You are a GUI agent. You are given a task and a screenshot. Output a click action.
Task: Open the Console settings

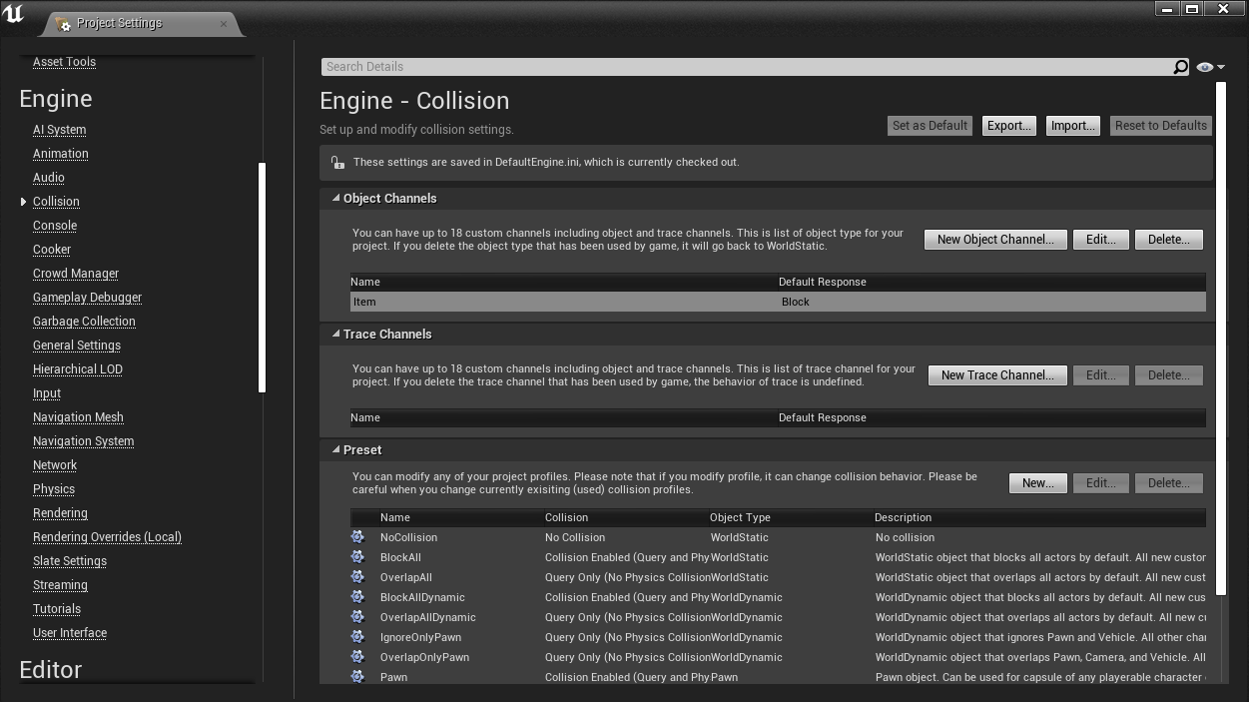[x=55, y=226]
